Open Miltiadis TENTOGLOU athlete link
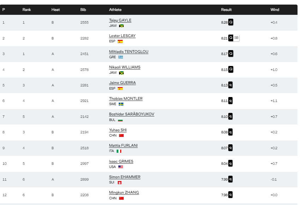 point(129,52)
